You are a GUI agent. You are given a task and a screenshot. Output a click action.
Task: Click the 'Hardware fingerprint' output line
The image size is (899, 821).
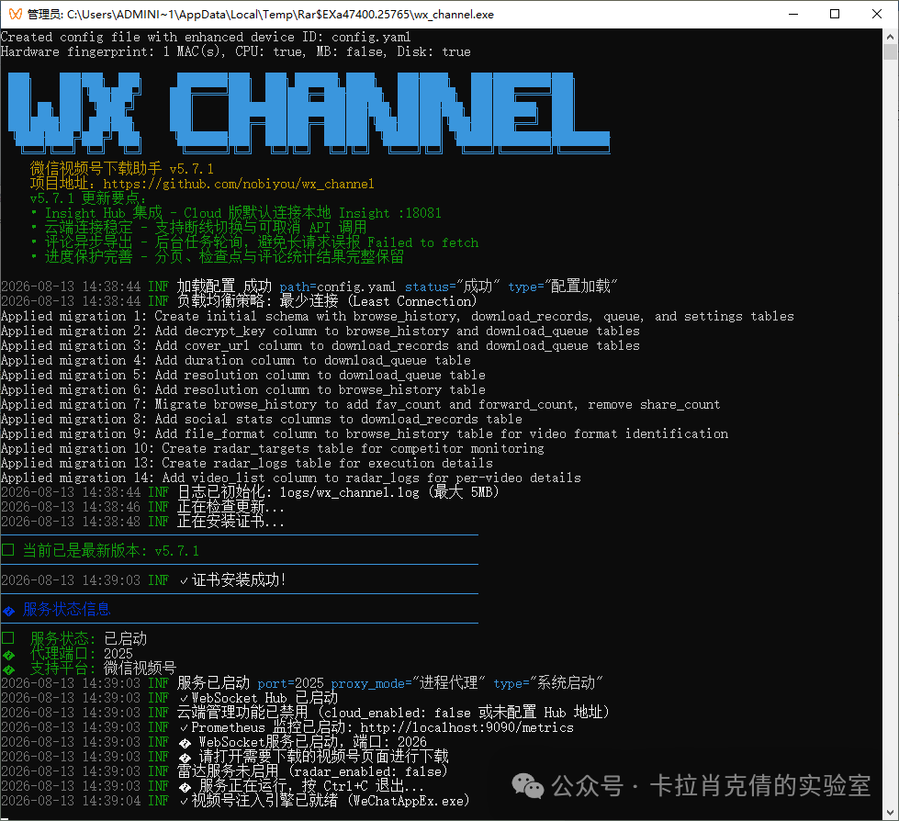coord(236,51)
